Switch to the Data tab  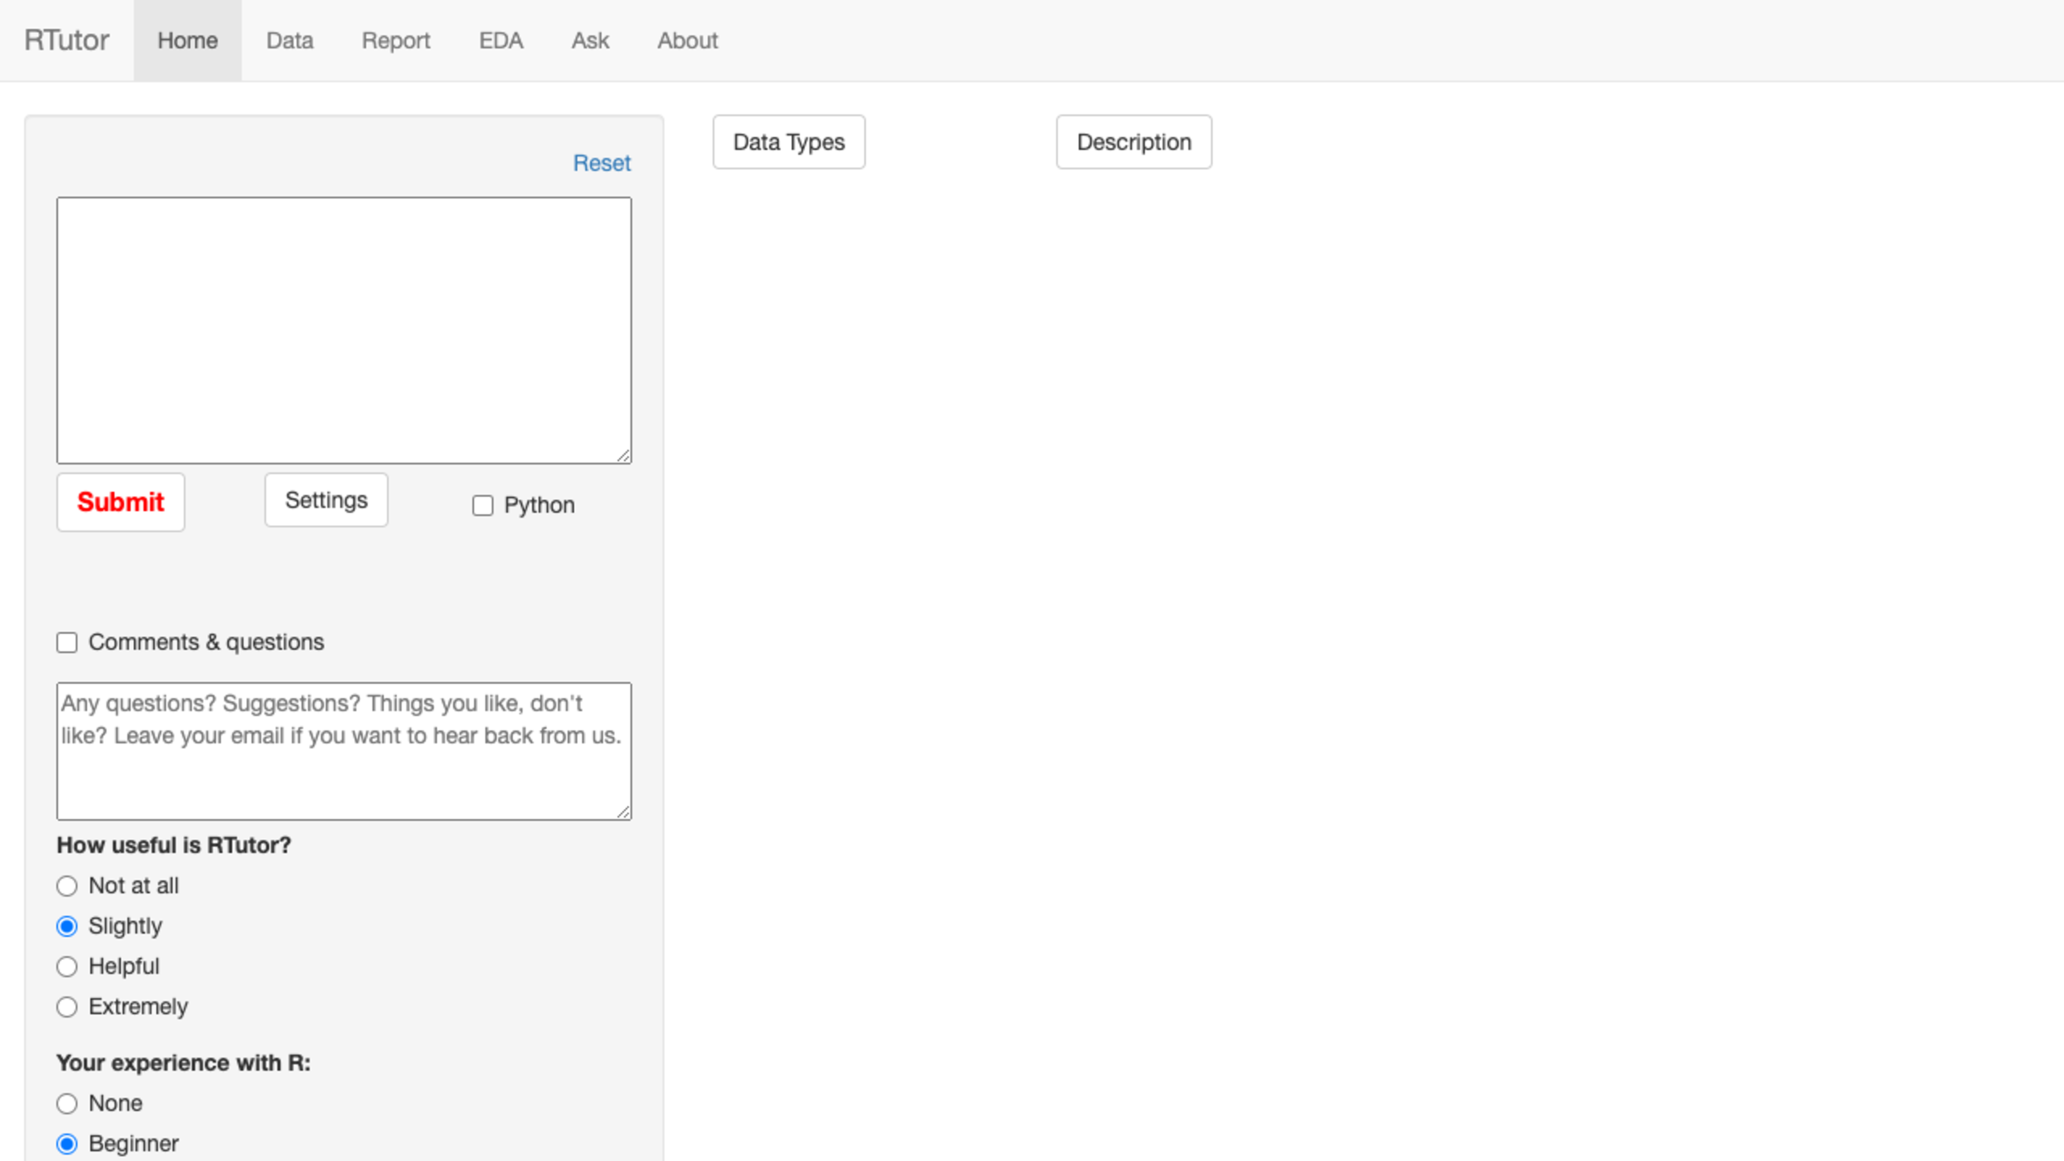pyautogui.click(x=289, y=40)
